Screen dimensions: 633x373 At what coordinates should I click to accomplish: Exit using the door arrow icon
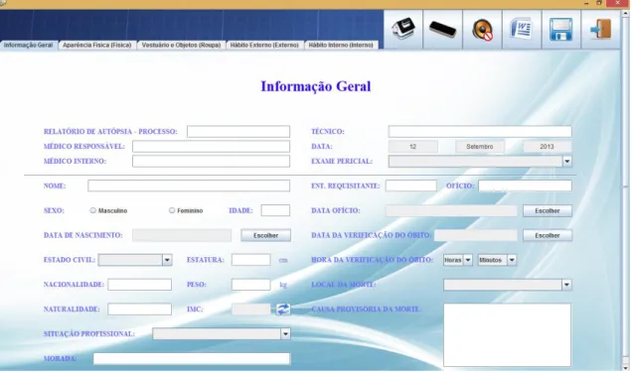coord(600,30)
